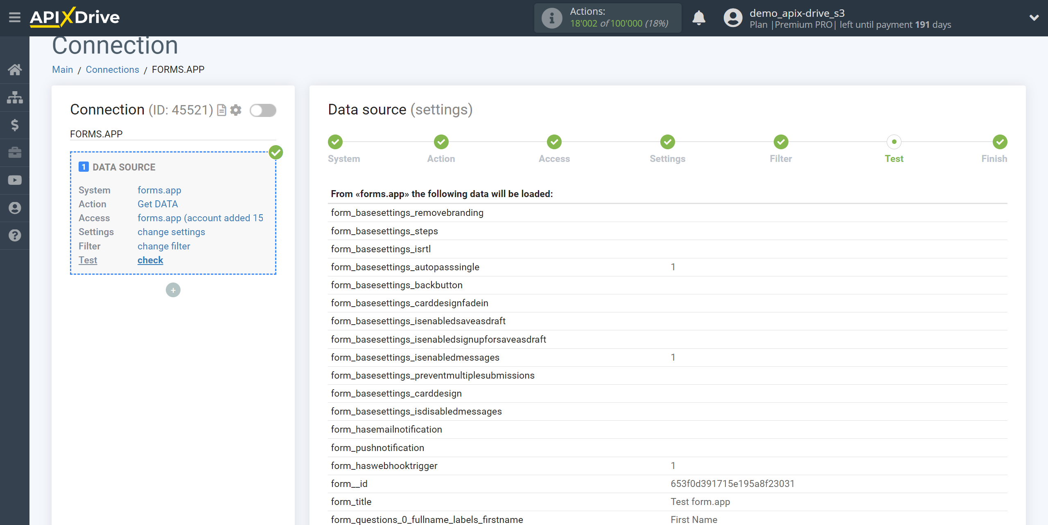
Task: Click the add block plus button
Action: coord(173,290)
